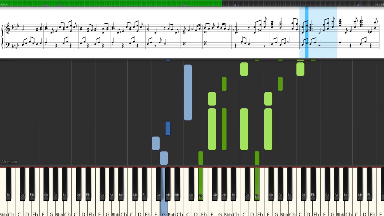Jump to the bookmark just after the played section
384x216 pixels.
point(235,5)
